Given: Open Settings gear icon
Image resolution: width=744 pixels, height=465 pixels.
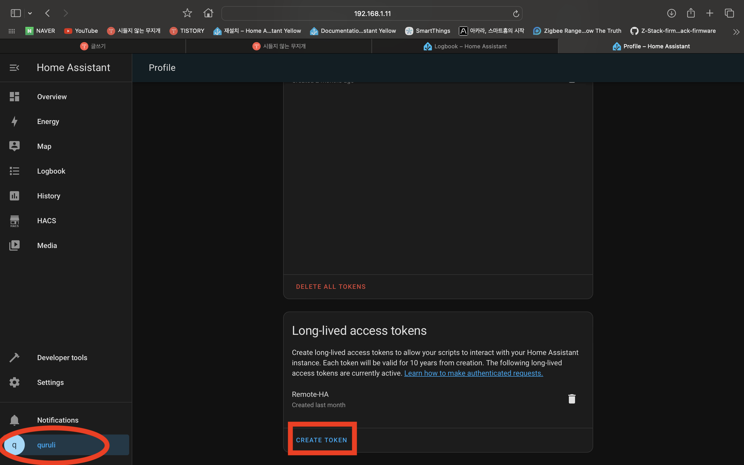Looking at the screenshot, I should coord(14,382).
